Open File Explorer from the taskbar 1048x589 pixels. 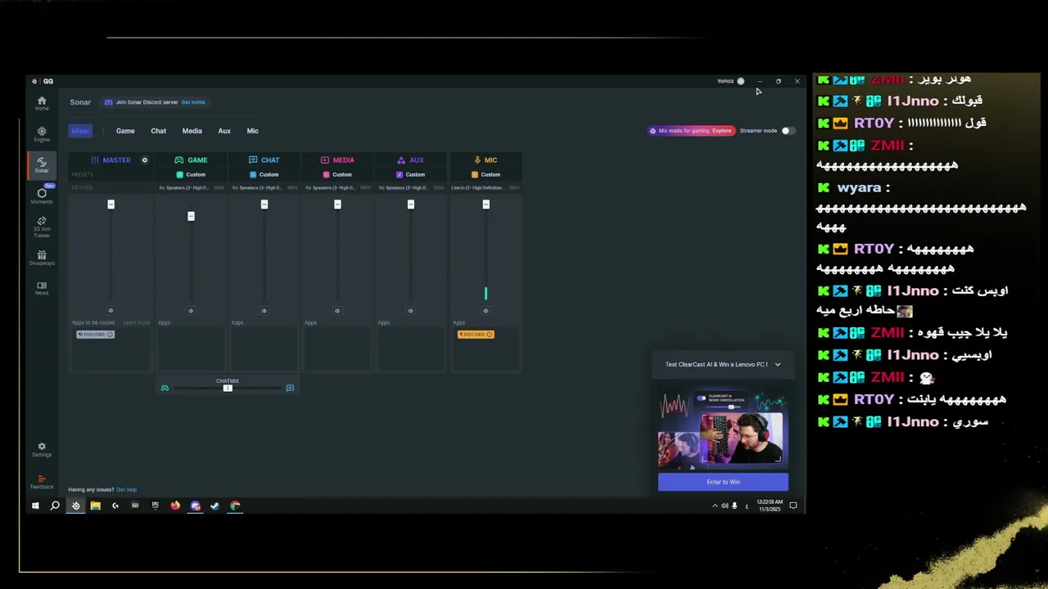pyautogui.click(x=95, y=506)
